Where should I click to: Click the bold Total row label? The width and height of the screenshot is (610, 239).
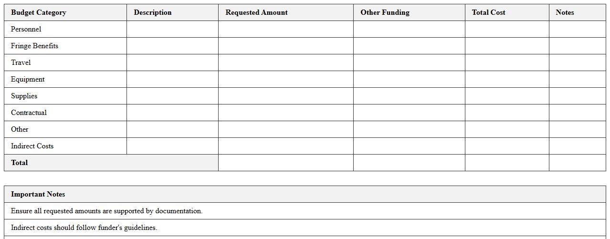20,163
